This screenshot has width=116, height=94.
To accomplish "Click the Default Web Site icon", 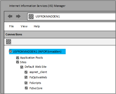I will click(22, 67).
